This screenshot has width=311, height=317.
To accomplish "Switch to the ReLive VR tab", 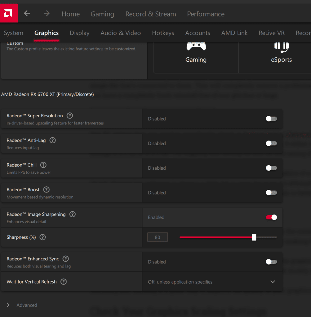I will [x=272, y=33].
